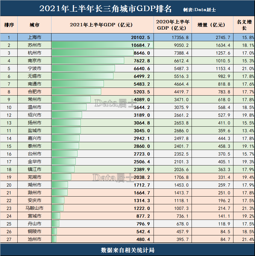
Task: Click the 镇江市 city cell
Action: (34, 169)
